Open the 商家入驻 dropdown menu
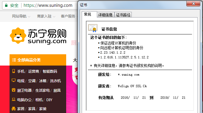This screenshot has width=203, height=113. (x=46, y=16)
